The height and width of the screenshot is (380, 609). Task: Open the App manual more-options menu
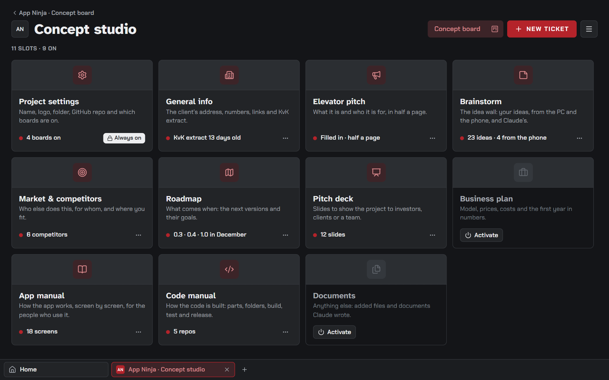pos(138,332)
